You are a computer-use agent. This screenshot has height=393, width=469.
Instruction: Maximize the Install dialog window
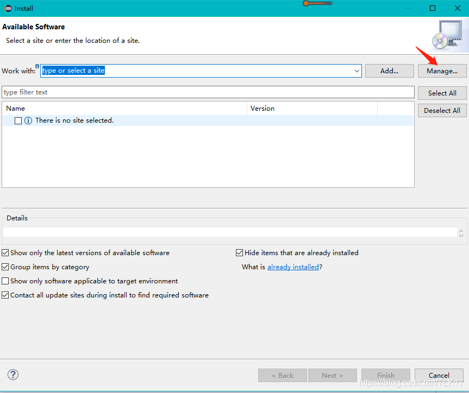pyautogui.click(x=433, y=8)
